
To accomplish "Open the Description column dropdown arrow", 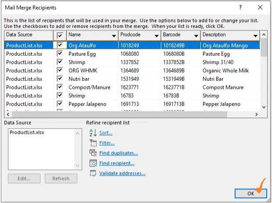I will tap(255, 36).
